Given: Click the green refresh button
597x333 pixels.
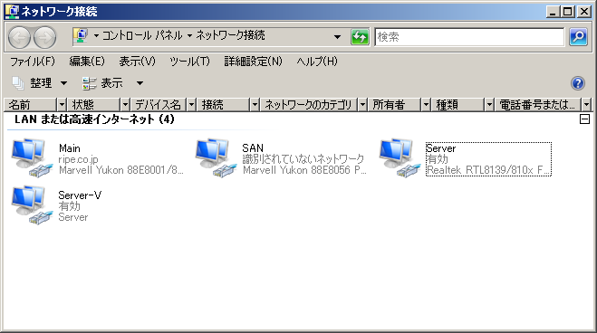Looking at the screenshot, I should 360,37.
